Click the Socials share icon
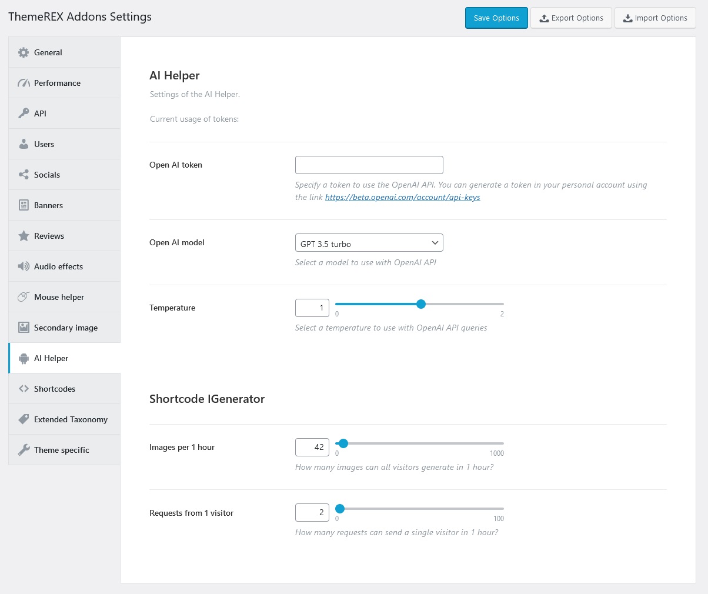 [24, 175]
